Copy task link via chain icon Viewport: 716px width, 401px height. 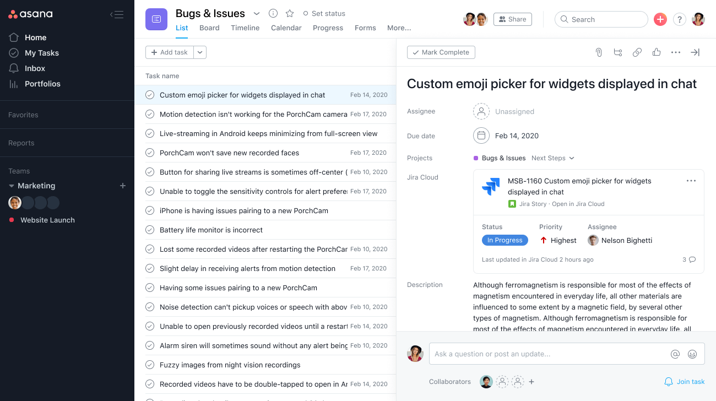637,52
